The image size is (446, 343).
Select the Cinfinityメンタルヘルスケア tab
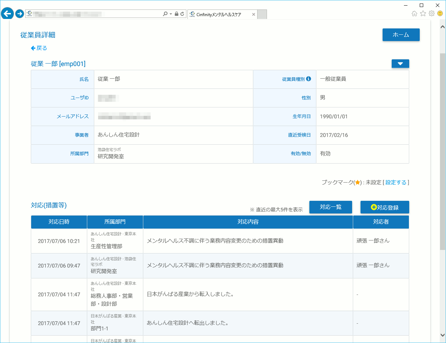click(219, 14)
